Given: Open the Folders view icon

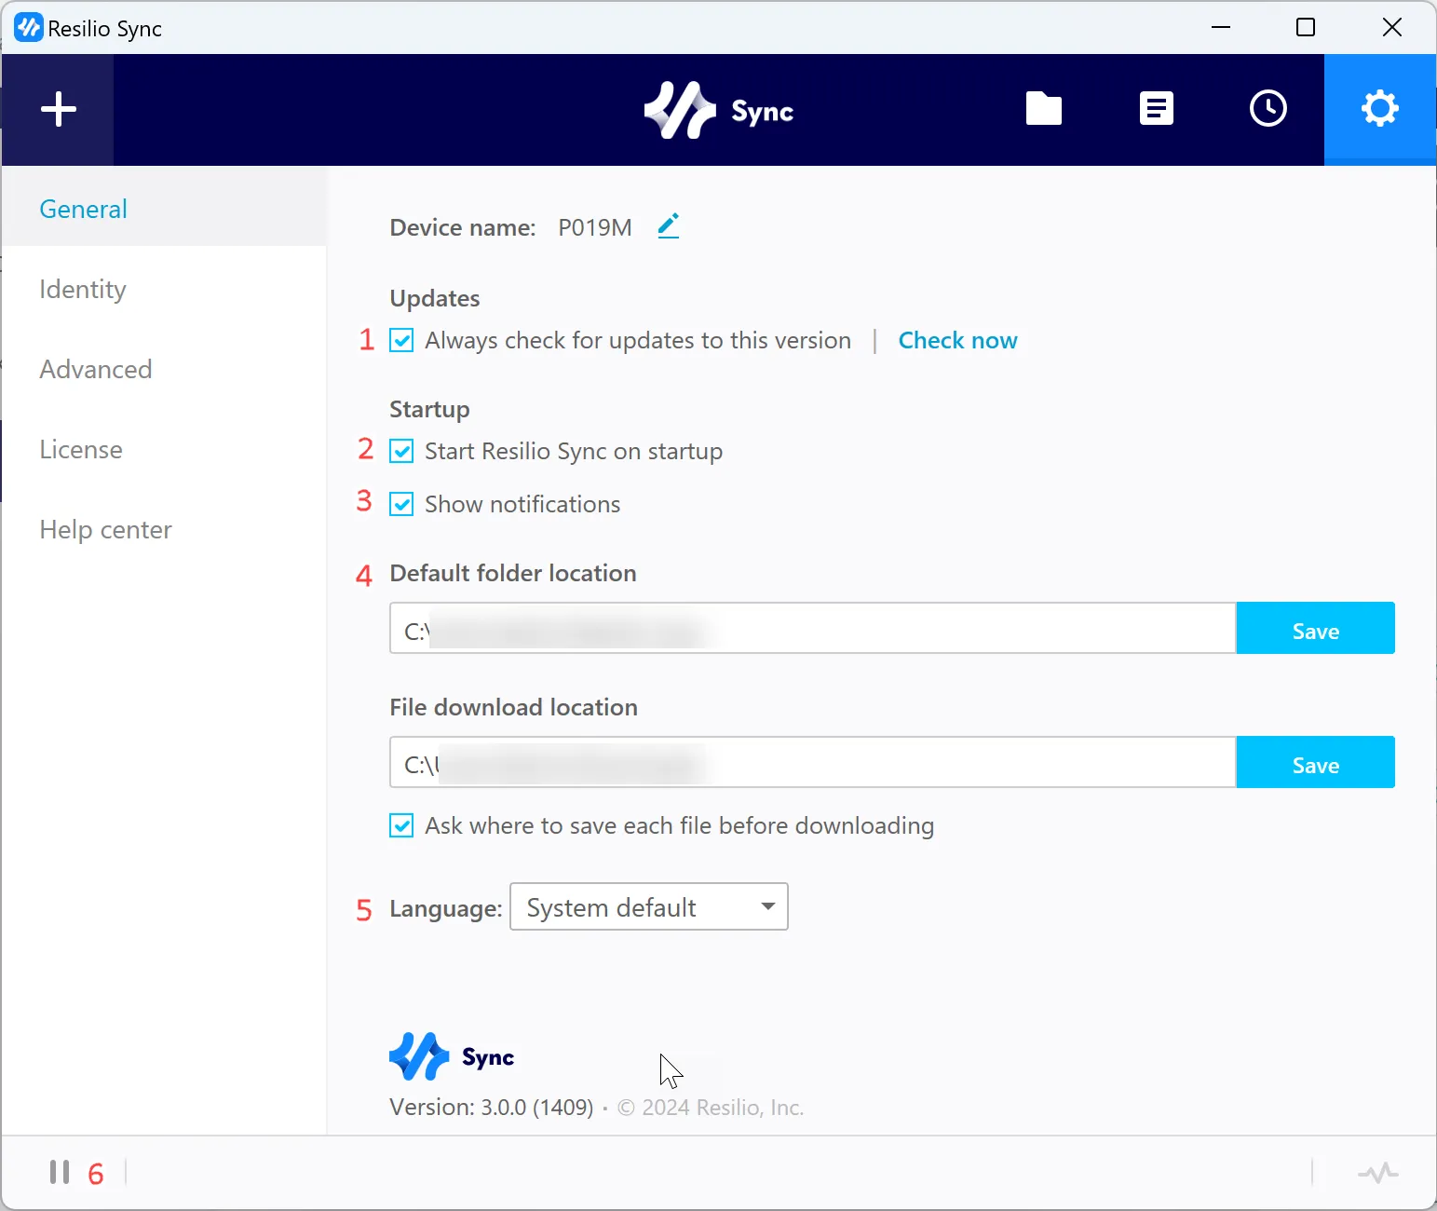Looking at the screenshot, I should 1043,109.
